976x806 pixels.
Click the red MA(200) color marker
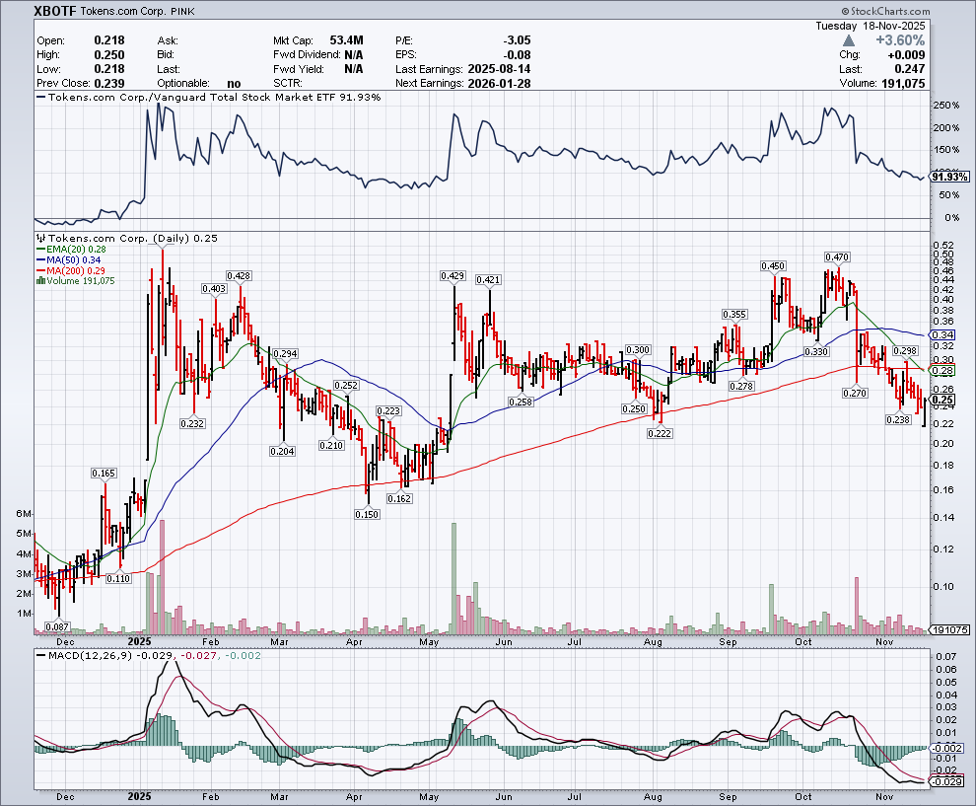40,270
